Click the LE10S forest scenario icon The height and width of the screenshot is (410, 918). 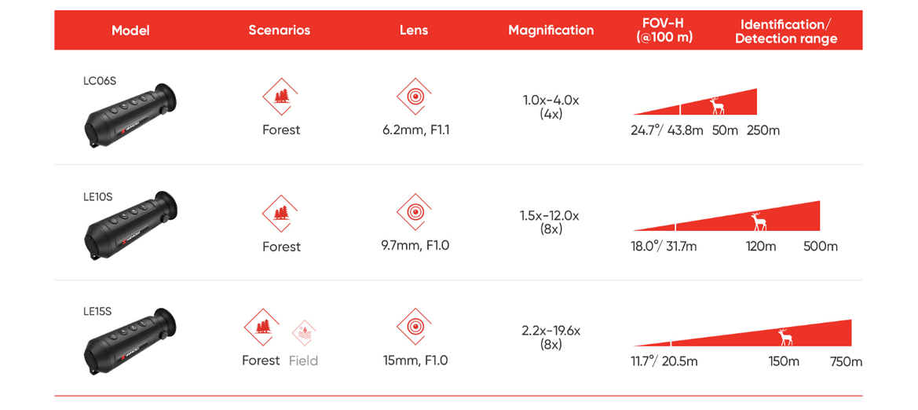pyautogui.click(x=280, y=213)
